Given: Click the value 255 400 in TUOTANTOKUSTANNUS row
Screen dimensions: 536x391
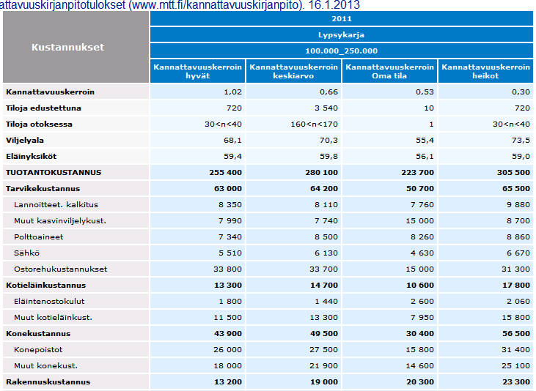Looking at the screenshot, I should tap(226, 173).
